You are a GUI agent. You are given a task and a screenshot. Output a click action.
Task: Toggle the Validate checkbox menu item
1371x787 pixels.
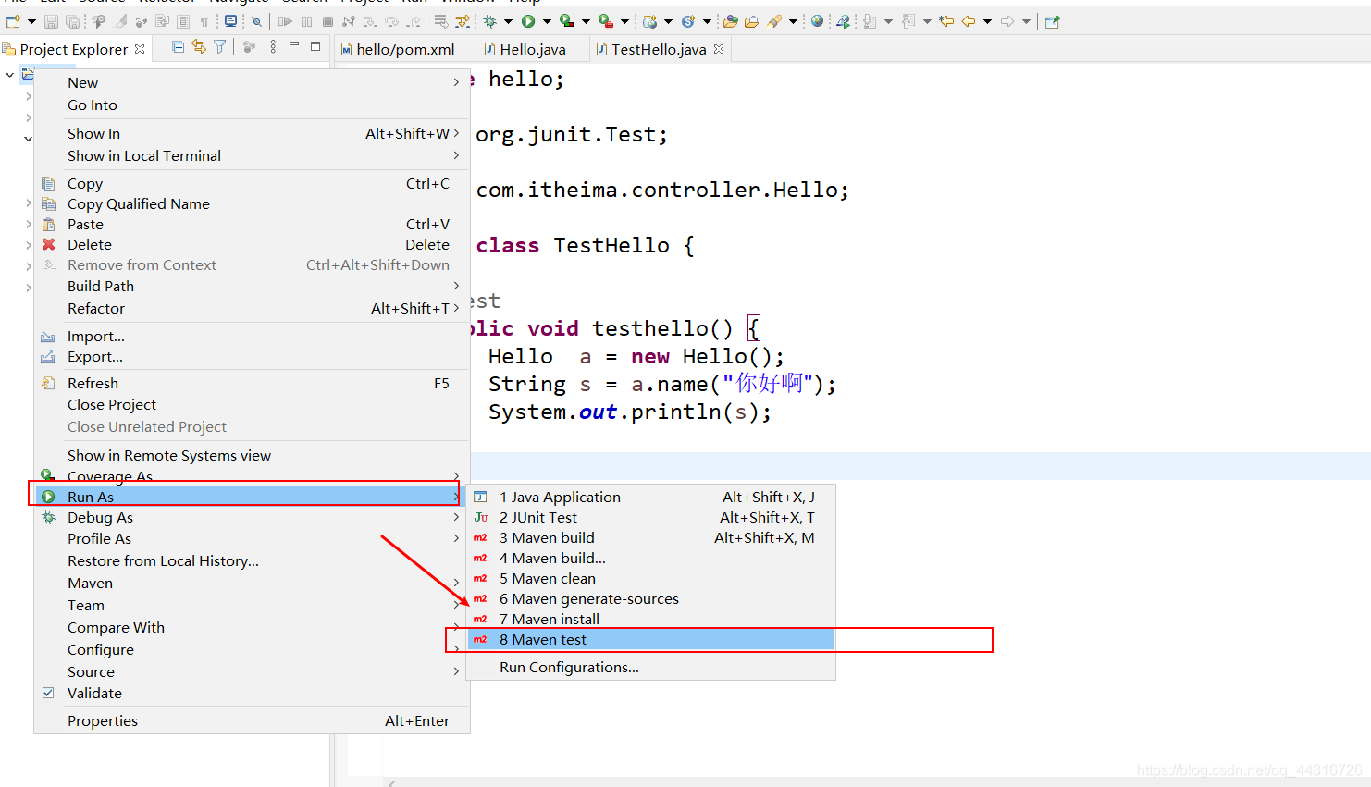pos(48,693)
